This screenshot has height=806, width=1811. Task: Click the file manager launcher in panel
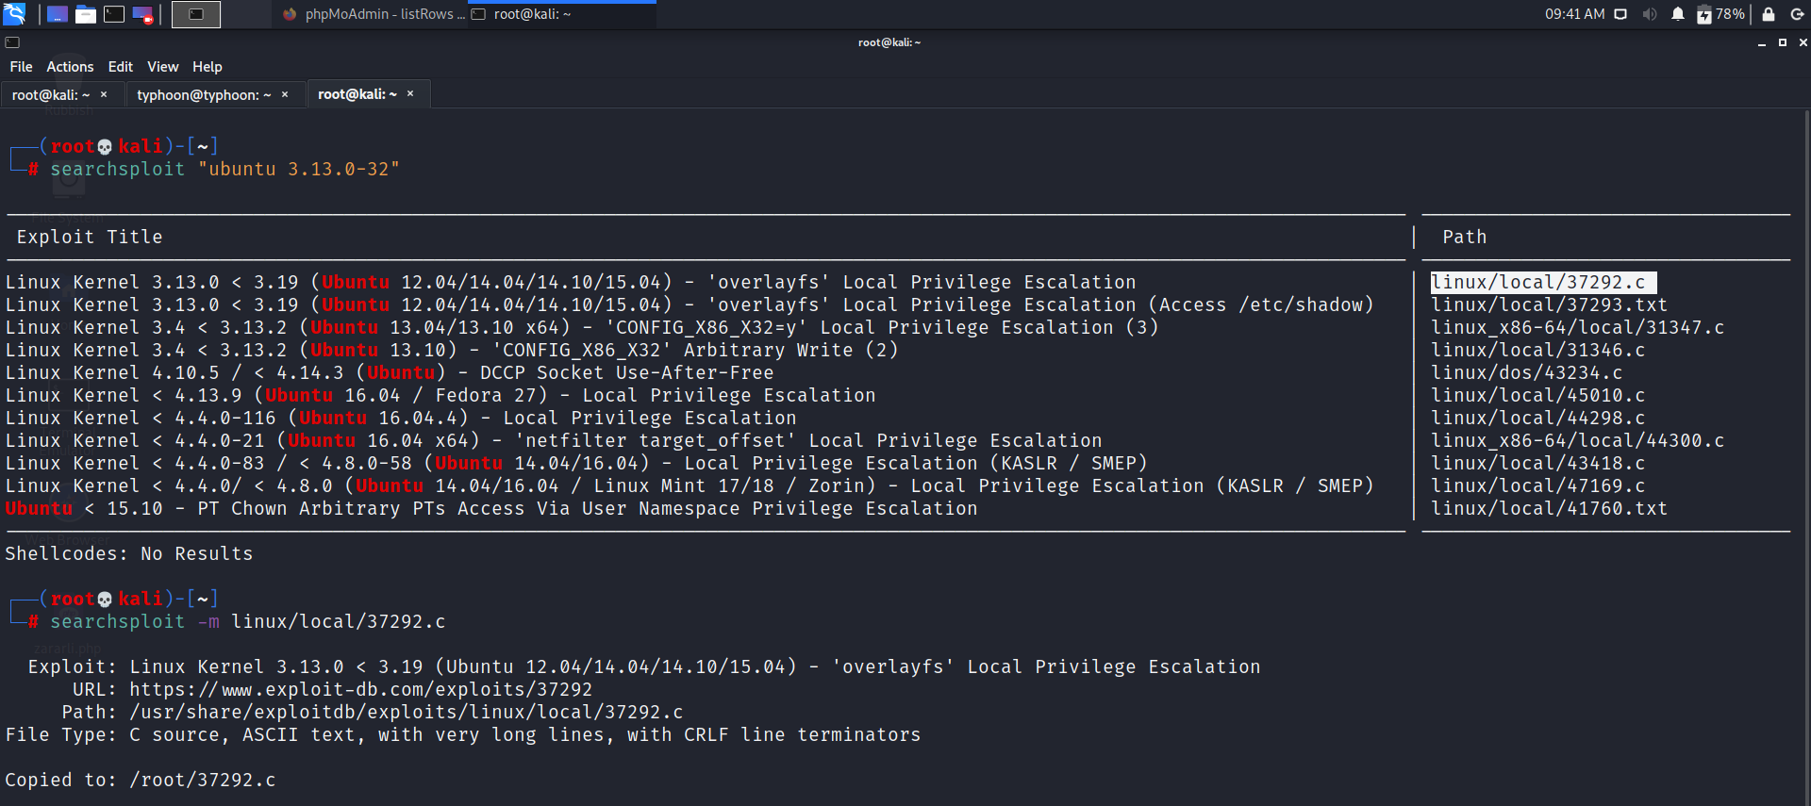86,14
